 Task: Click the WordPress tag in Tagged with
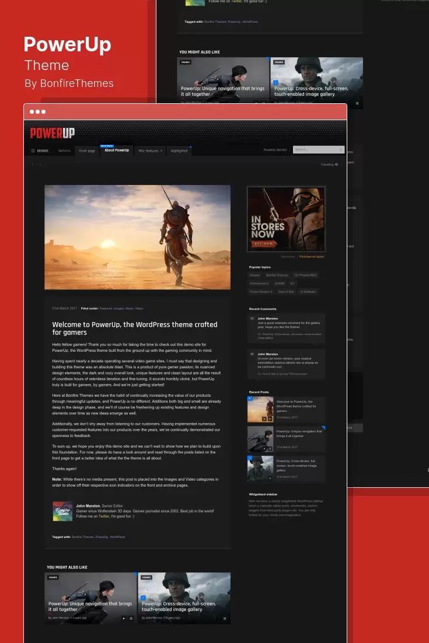pyautogui.click(x=117, y=537)
